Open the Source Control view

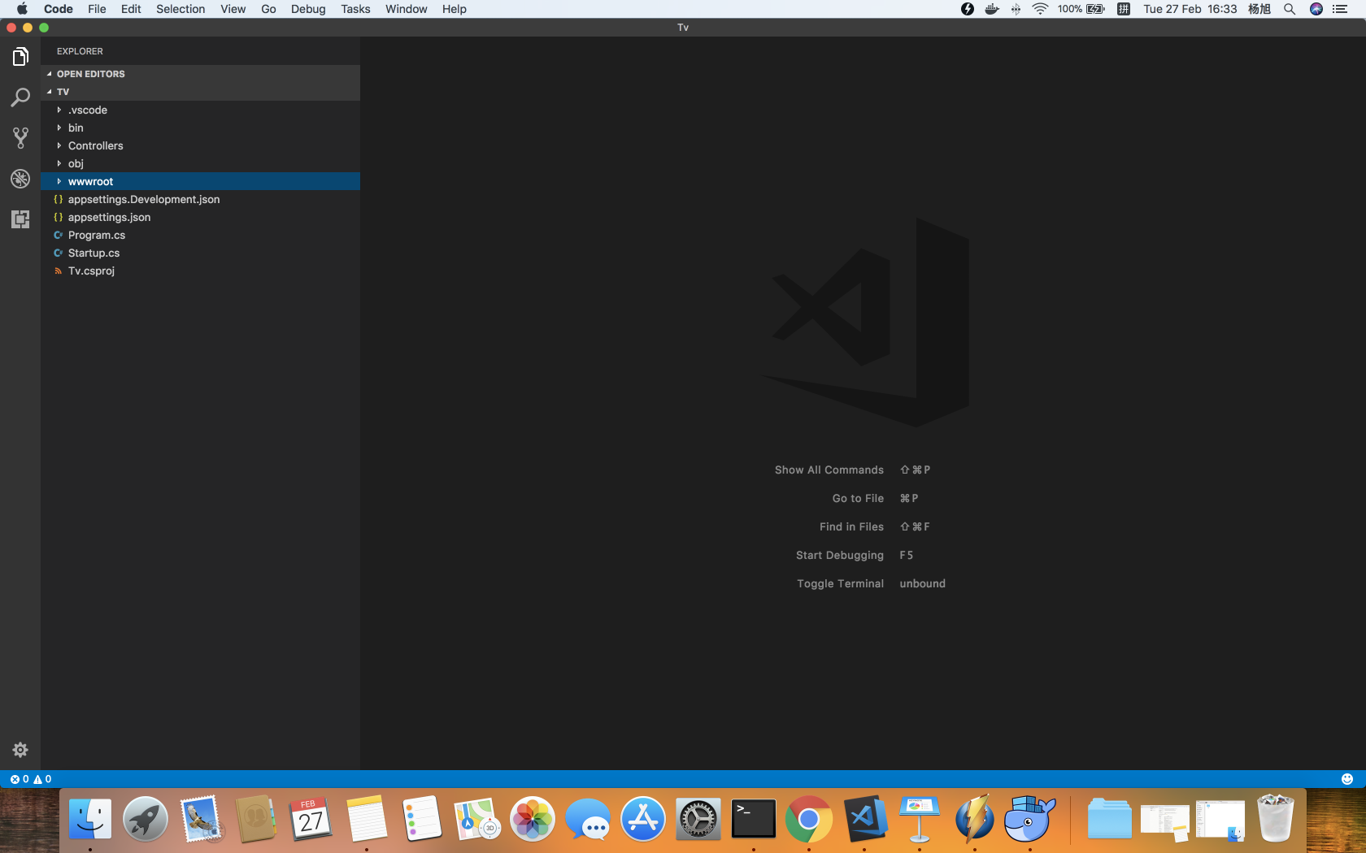(x=20, y=138)
